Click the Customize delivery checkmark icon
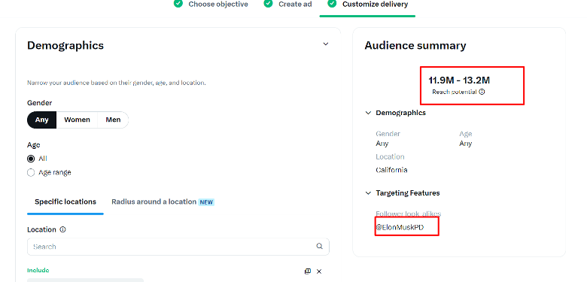The image size is (587, 282). click(332, 4)
